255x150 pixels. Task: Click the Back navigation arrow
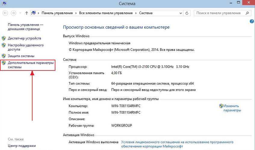pos(5,13)
